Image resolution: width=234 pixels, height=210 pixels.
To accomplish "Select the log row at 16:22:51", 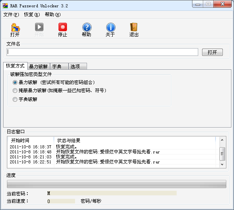I will 112,162.
